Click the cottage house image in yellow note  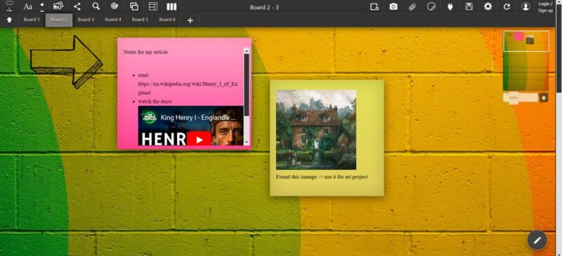tap(316, 130)
